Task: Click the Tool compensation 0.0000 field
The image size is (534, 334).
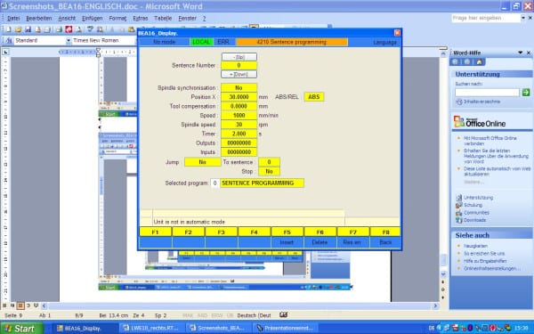Action: (x=239, y=106)
